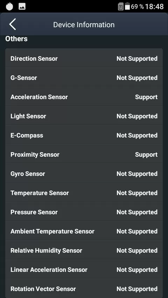Tap the battery icon in status bar
The image size is (168, 298).
click(x=127, y=6)
